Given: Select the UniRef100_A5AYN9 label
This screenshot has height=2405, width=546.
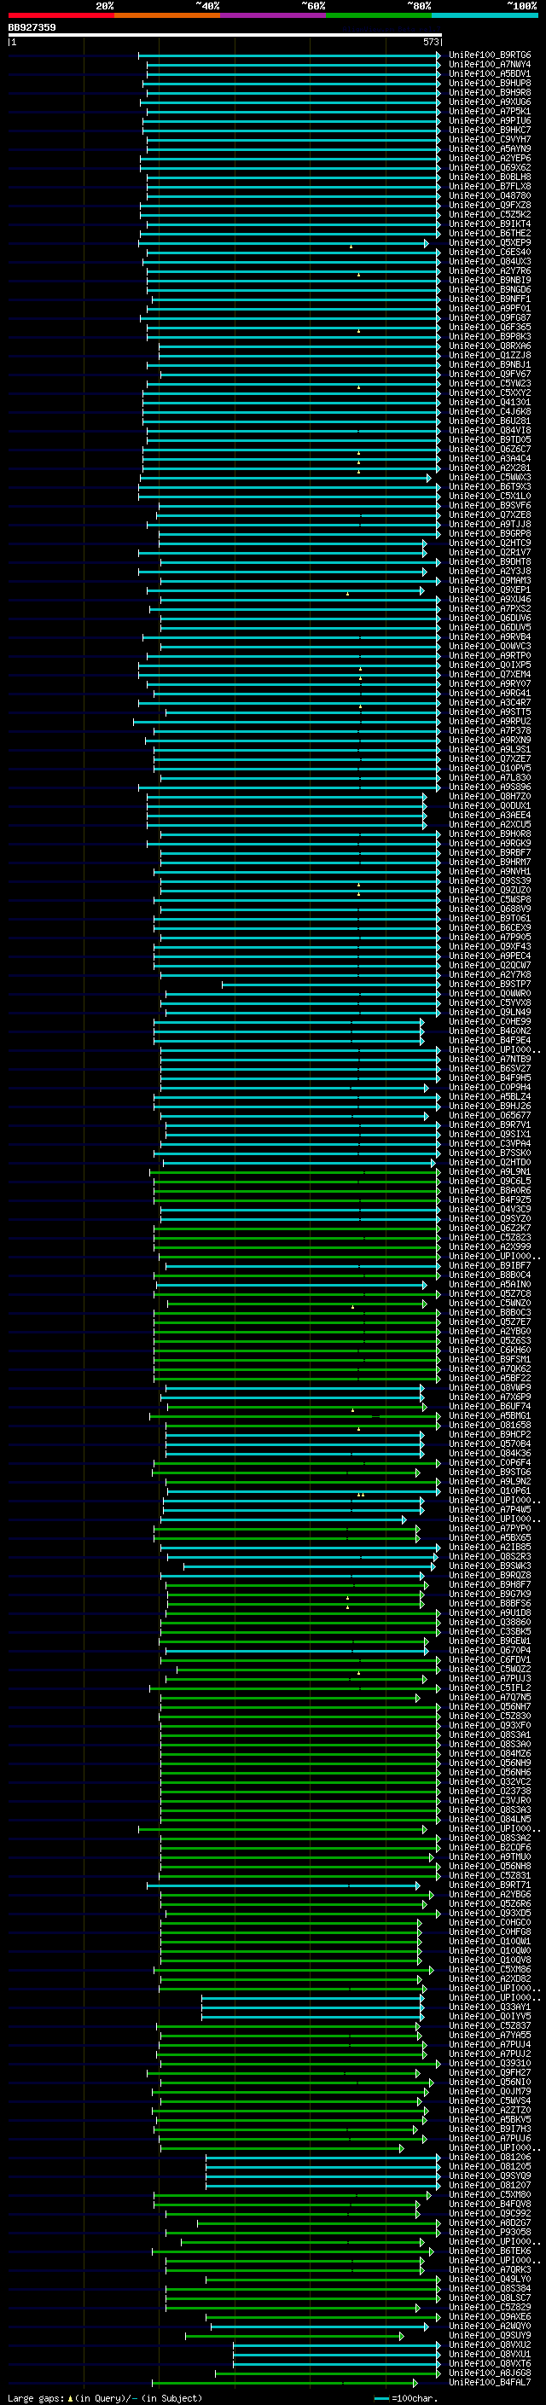Looking at the screenshot, I should pos(490,148).
